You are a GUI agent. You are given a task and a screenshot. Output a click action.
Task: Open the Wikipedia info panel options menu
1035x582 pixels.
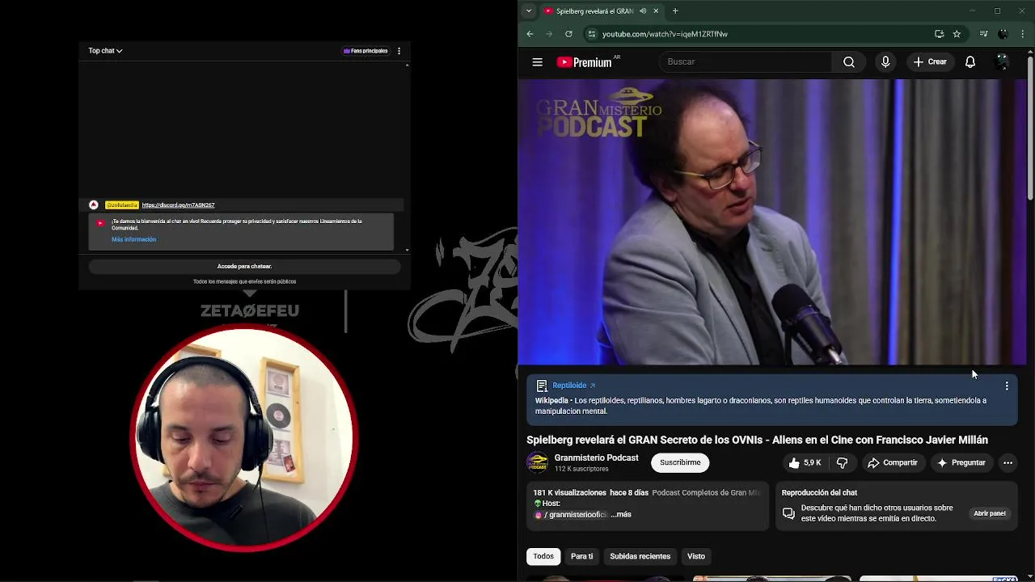coord(1007,386)
